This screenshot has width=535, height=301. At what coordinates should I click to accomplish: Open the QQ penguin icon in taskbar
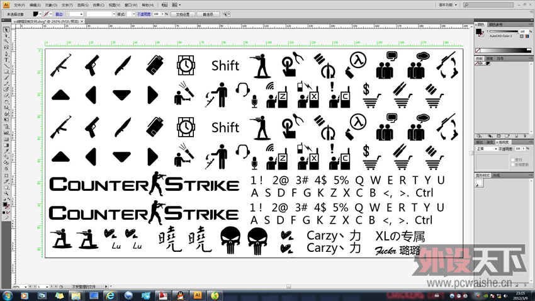(181, 295)
